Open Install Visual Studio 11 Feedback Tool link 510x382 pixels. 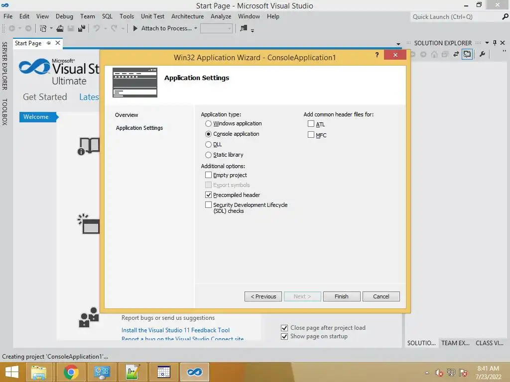175,330
